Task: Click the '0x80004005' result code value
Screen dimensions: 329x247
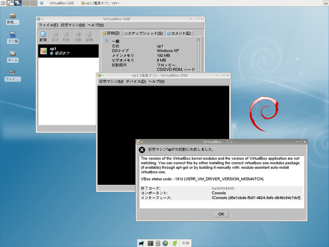Action: point(223,189)
